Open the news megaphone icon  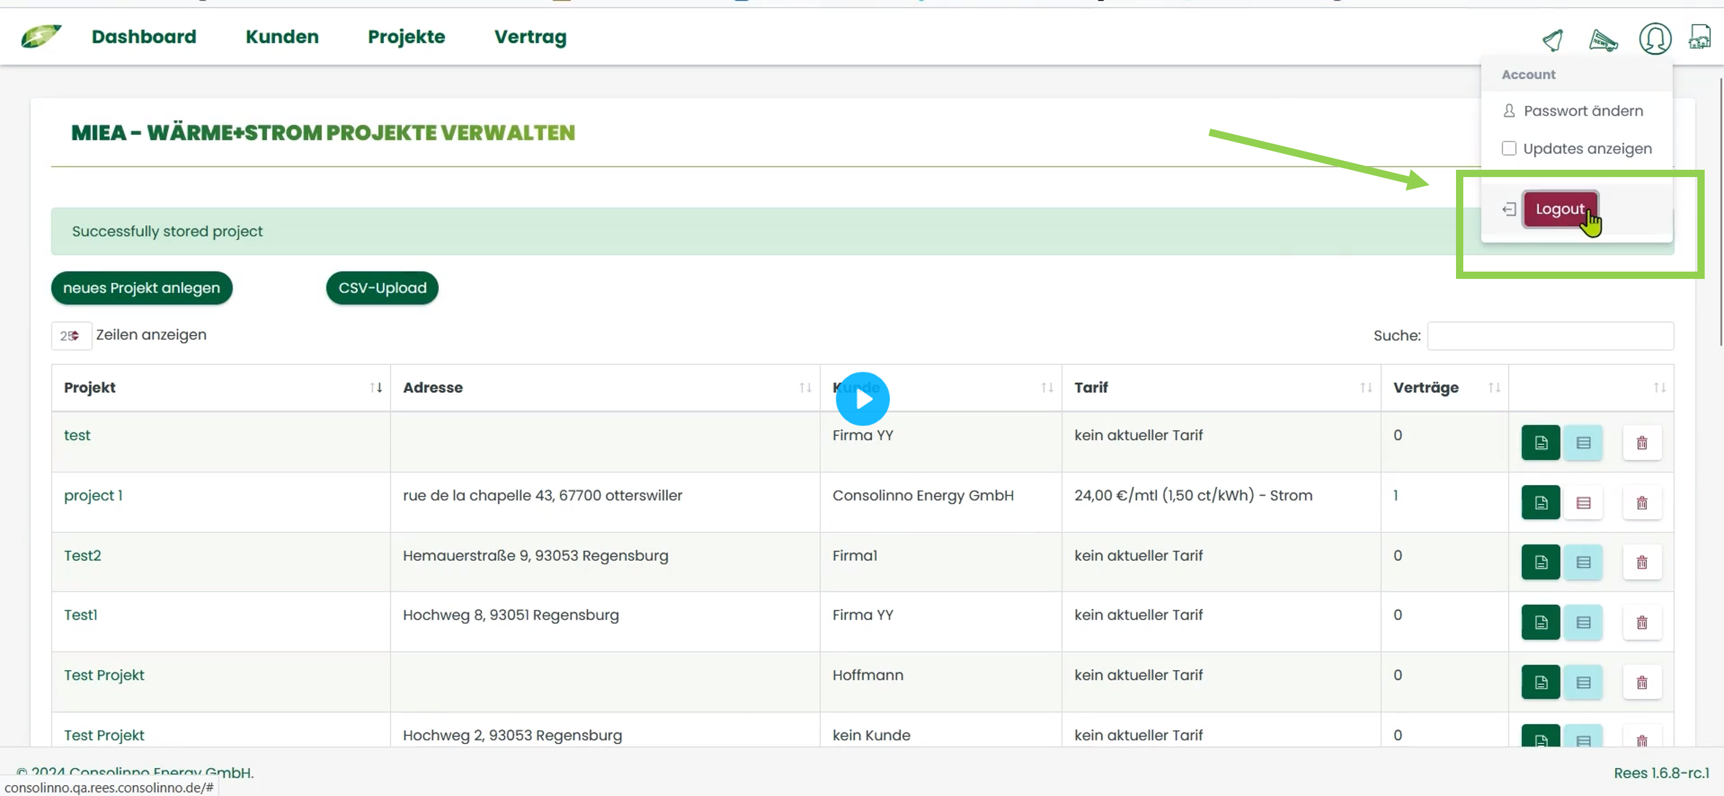click(x=1603, y=41)
